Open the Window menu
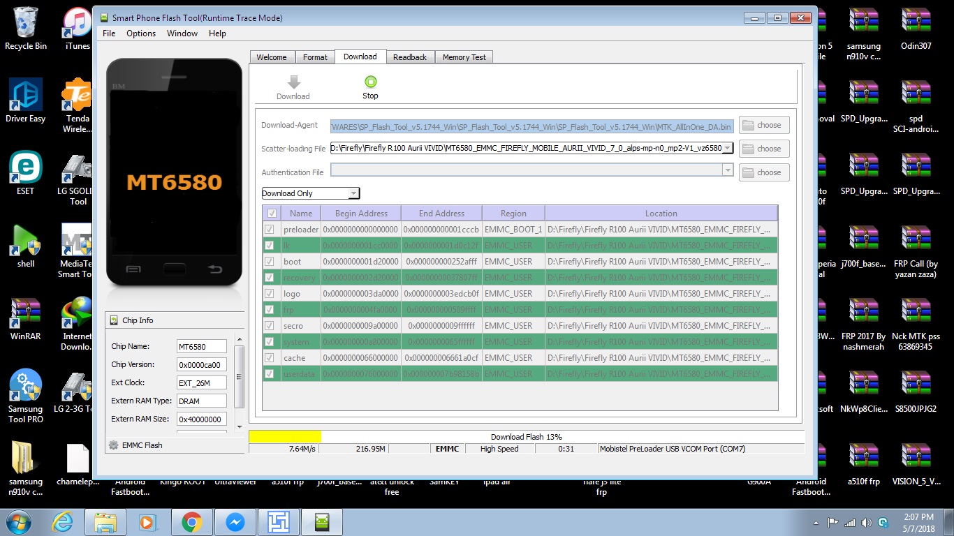This screenshot has height=536, width=954. 182,33
